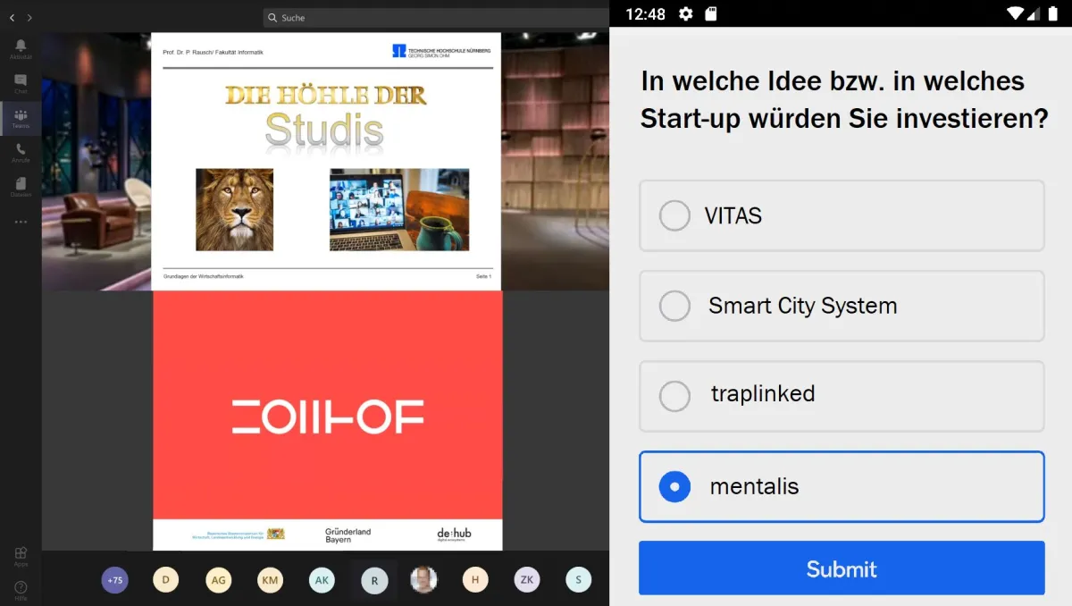The height and width of the screenshot is (606, 1072).
Task: Select the Teams icon in sidebar
Action: click(x=21, y=118)
